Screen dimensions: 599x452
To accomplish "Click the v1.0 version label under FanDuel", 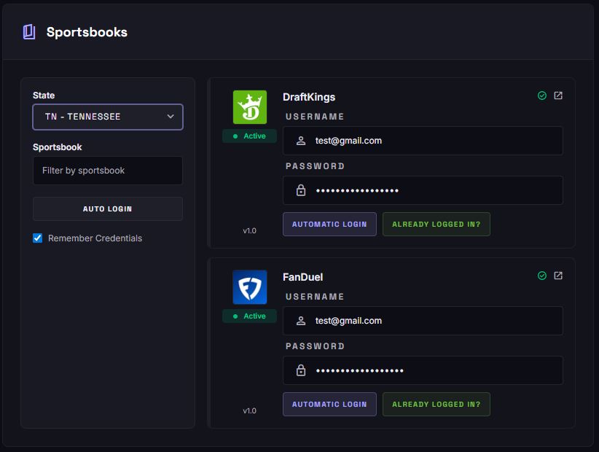I will pyautogui.click(x=249, y=410).
